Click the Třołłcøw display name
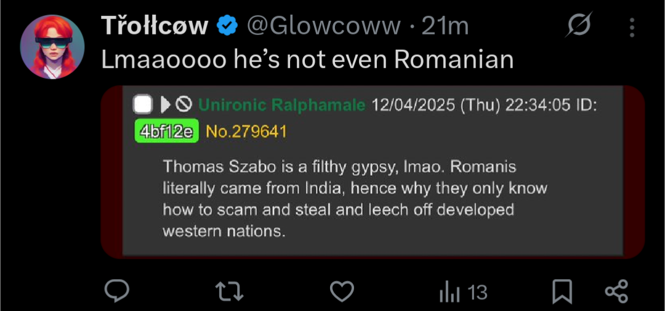This screenshot has height=311, width=665. (155, 26)
